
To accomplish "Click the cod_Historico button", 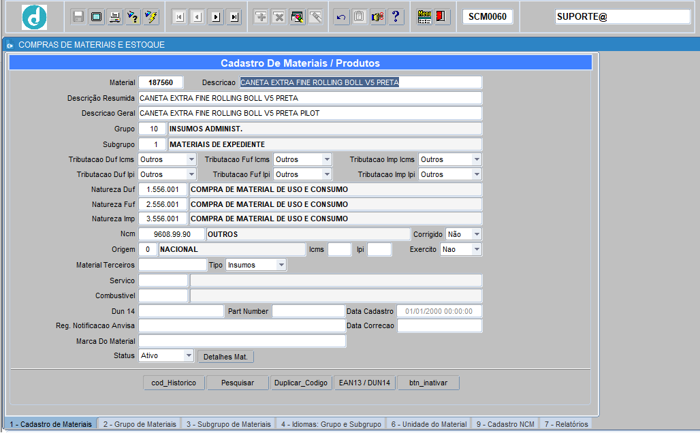I will point(174,383).
